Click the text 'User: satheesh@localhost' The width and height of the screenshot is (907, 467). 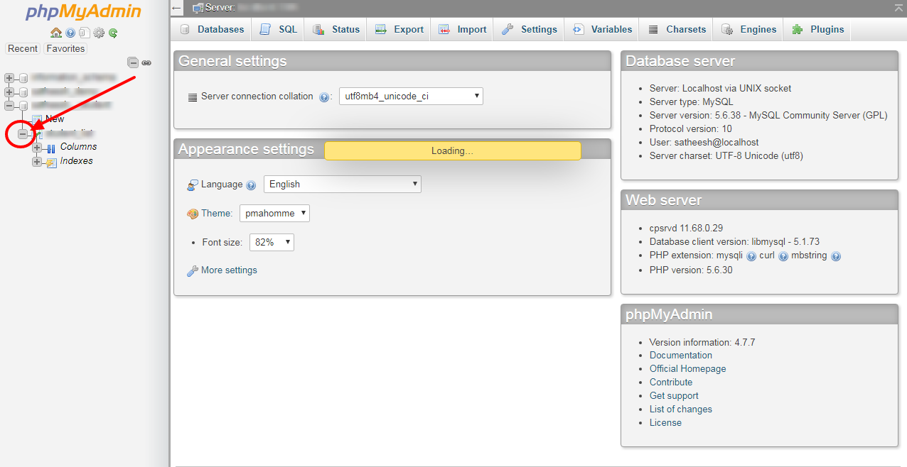pyautogui.click(x=704, y=143)
